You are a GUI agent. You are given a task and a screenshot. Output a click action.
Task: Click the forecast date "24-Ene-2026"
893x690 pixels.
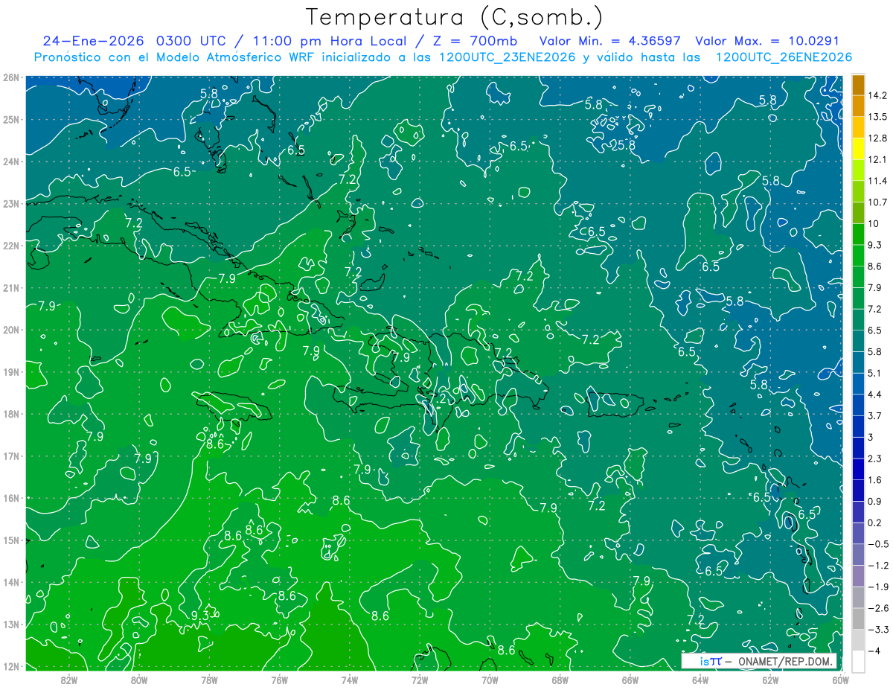[x=95, y=41]
